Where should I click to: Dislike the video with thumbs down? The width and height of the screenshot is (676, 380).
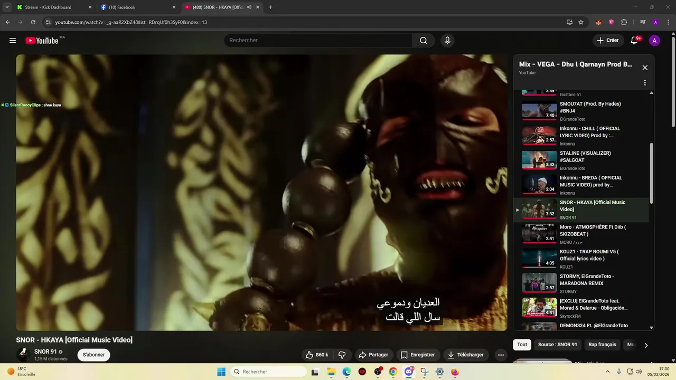pyautogui.click(x=342, y=355)
